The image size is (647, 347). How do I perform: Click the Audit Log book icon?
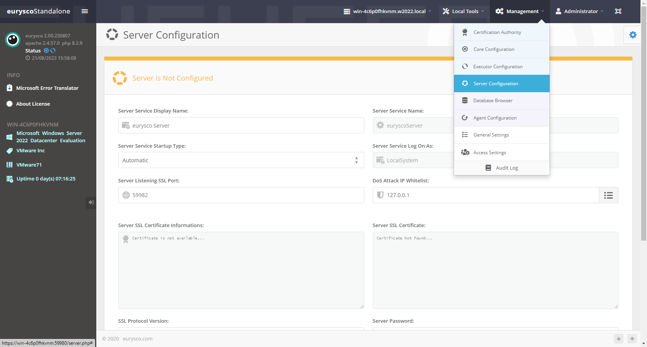coord(488,168)
